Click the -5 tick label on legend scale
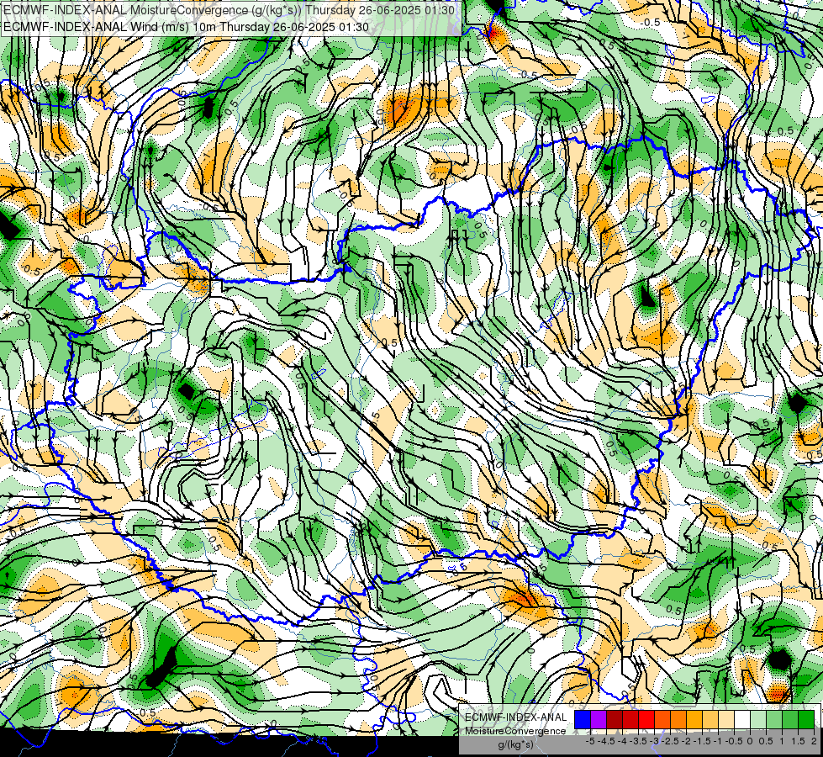The height and width of the screenshot is (757, 823). point(590,741)
